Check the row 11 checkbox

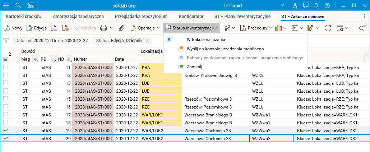[5, 68]
